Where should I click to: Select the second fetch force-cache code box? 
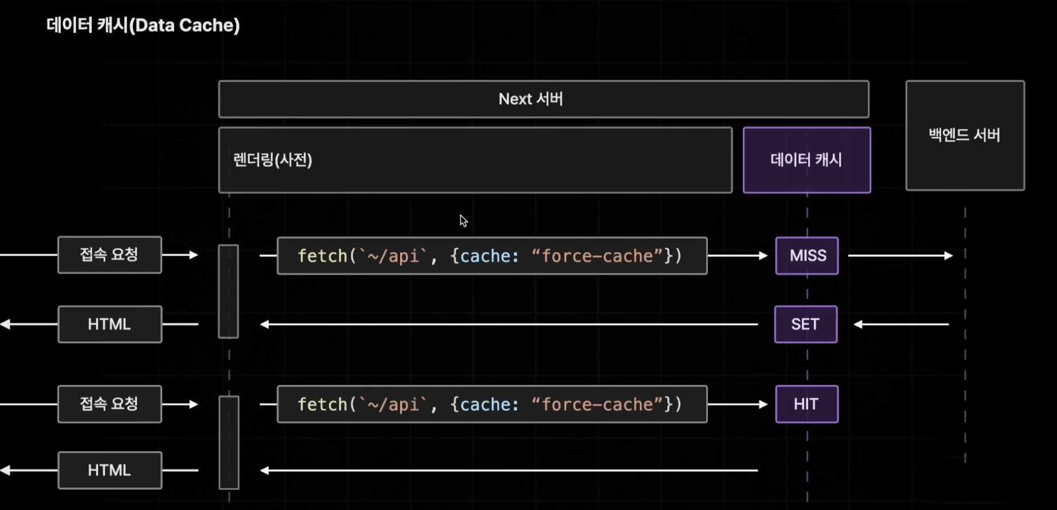(x=492, y=405)
